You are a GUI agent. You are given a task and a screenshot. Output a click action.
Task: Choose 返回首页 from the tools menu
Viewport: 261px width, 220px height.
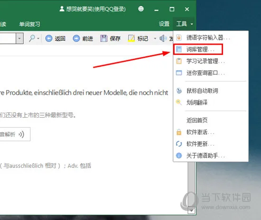point(211,120)
